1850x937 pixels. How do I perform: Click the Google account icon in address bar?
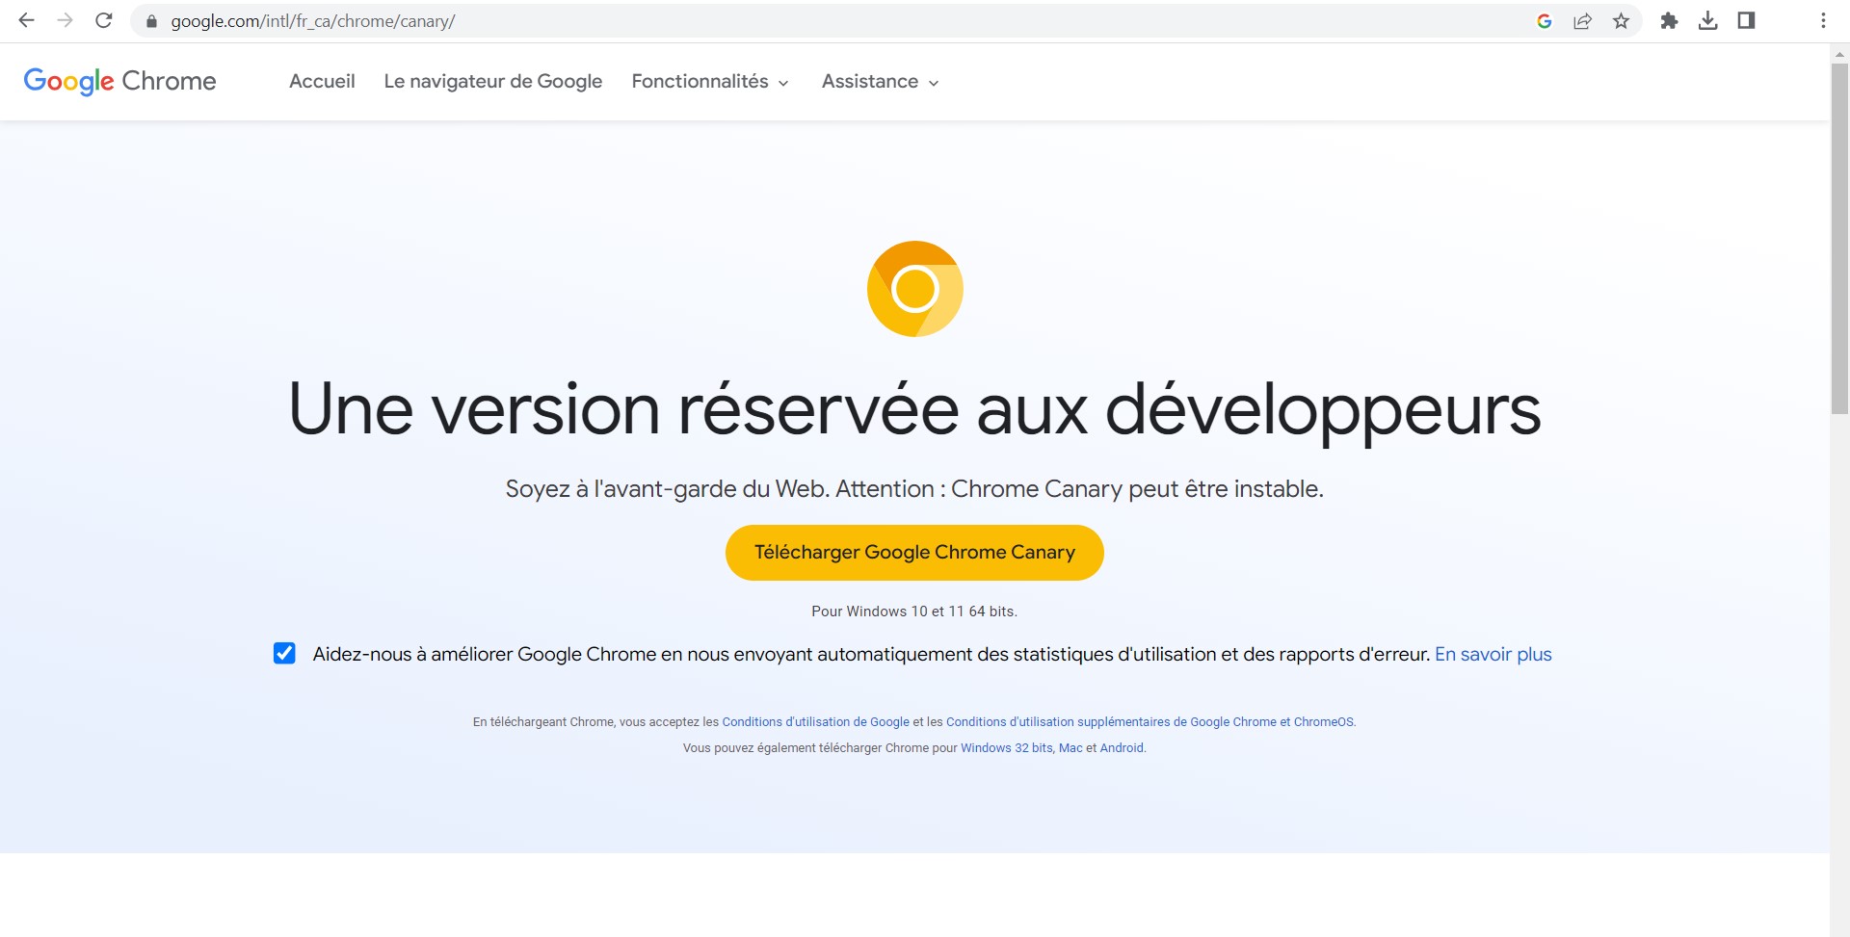tap(1544, 21)
